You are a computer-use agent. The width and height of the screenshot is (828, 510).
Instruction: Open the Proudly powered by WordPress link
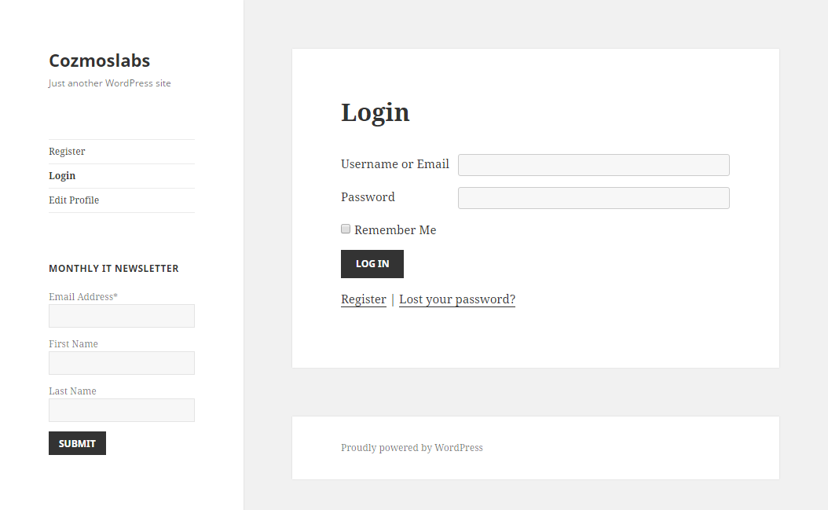(x=412, y=448)
